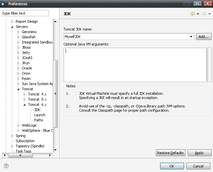Click the Apply button
Image resolution: width=213 pixels, height=172 pixels.
click(199, 153)
